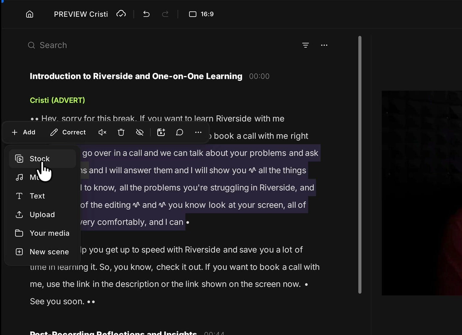Select the Introduction to Riverside scene heading

tap(136, 76)
